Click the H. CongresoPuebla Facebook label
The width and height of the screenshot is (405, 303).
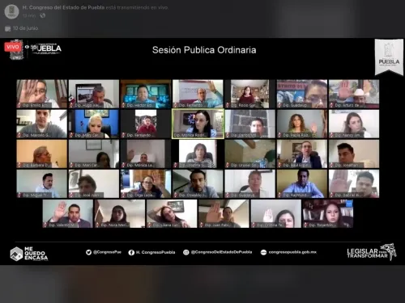tap(156, 252)
